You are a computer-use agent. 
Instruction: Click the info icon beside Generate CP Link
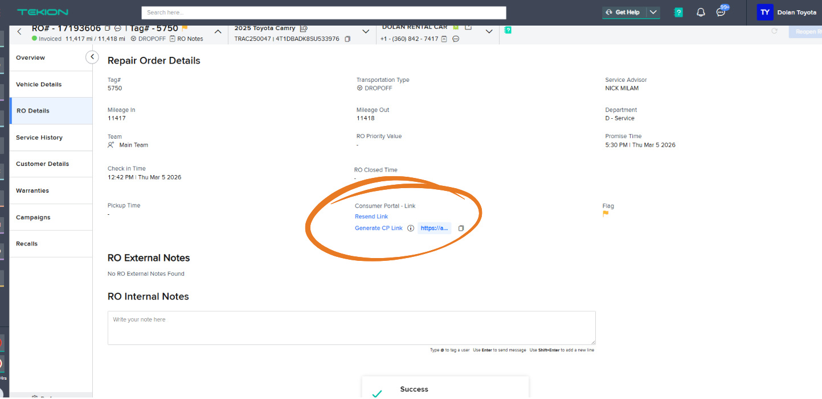411,228
